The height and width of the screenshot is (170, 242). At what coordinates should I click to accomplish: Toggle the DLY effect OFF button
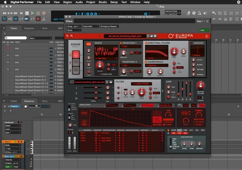[191, 133]
